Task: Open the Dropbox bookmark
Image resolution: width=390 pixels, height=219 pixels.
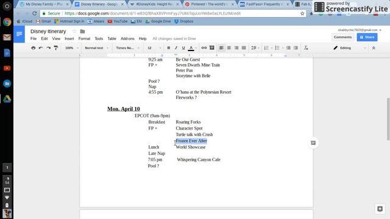Action: [183, 21]
